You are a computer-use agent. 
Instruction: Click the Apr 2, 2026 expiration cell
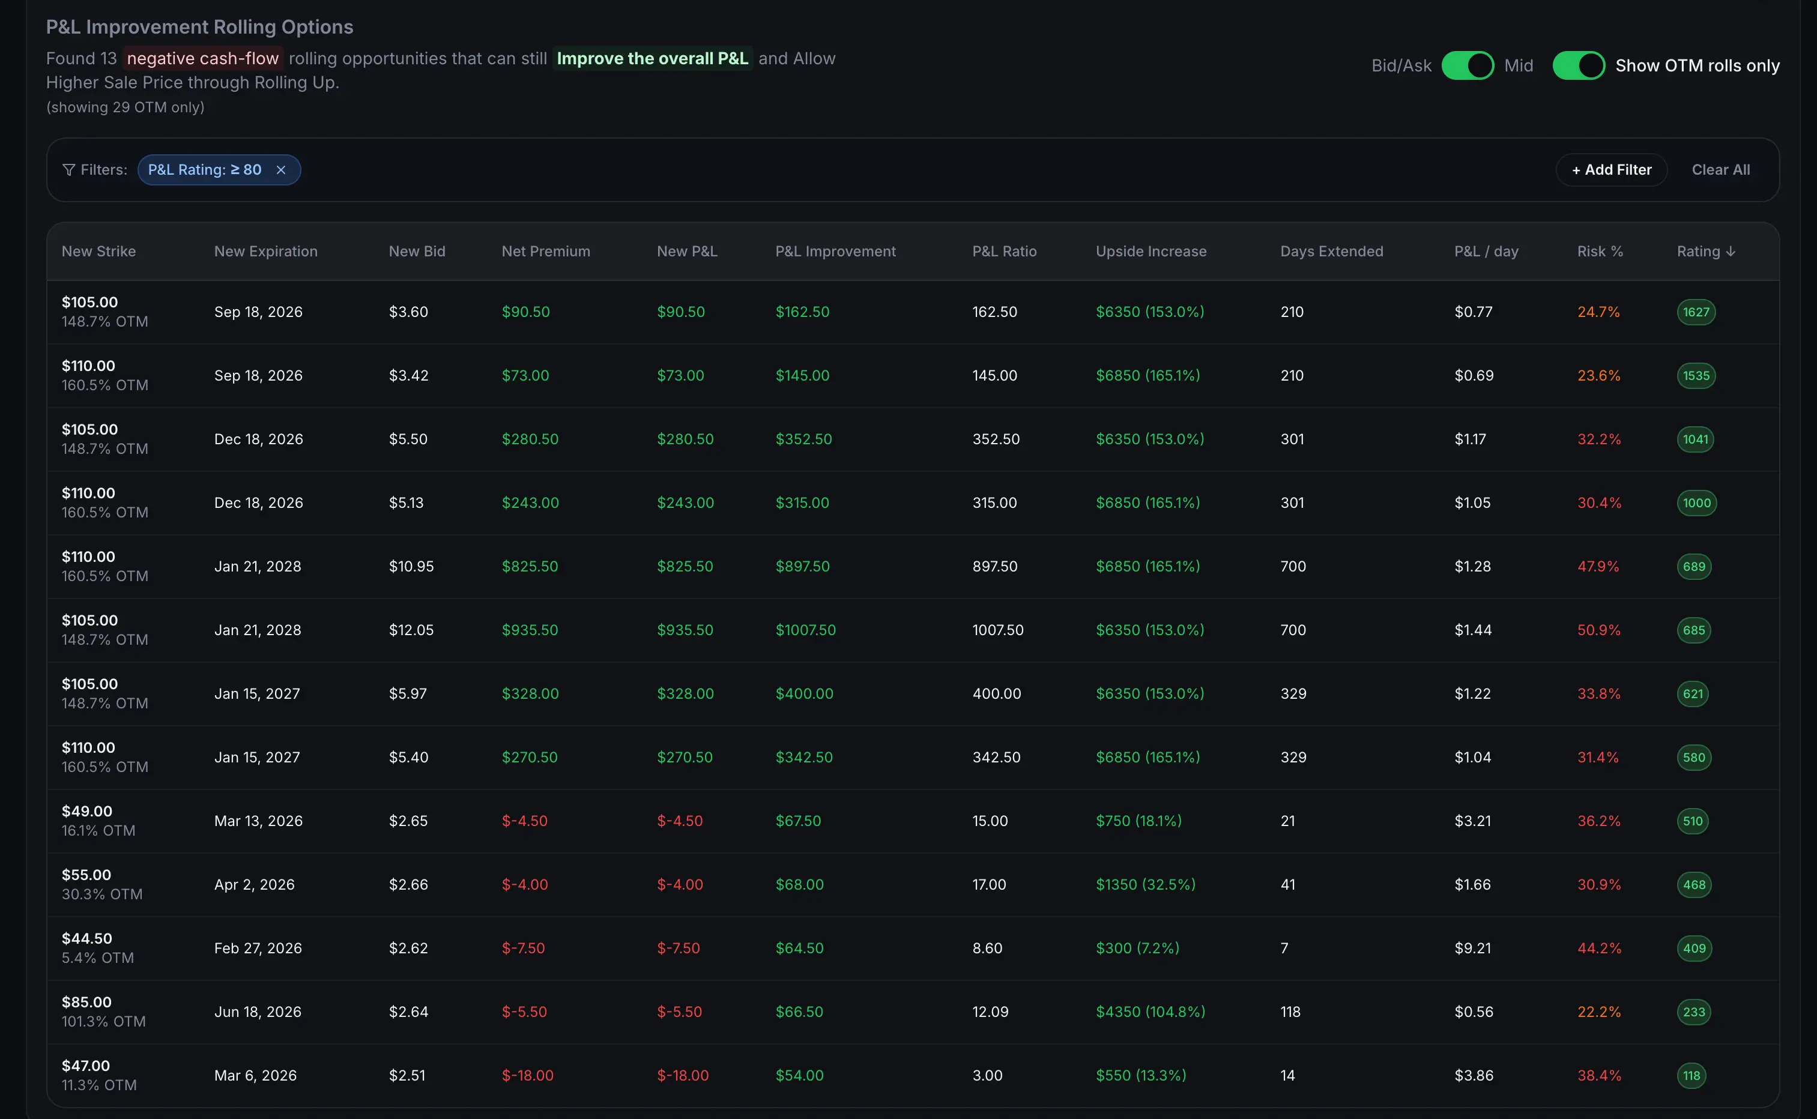[x=254, y=885]
